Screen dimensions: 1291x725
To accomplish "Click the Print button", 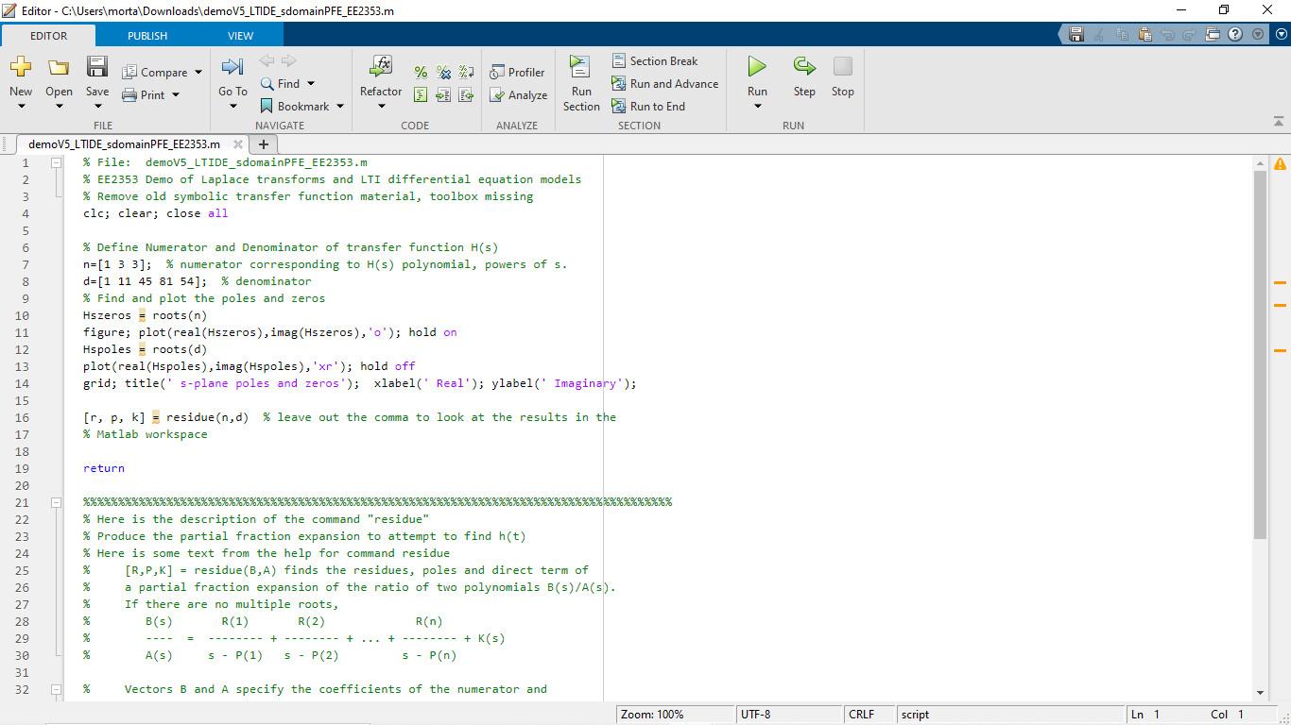I will coord(144,95).
